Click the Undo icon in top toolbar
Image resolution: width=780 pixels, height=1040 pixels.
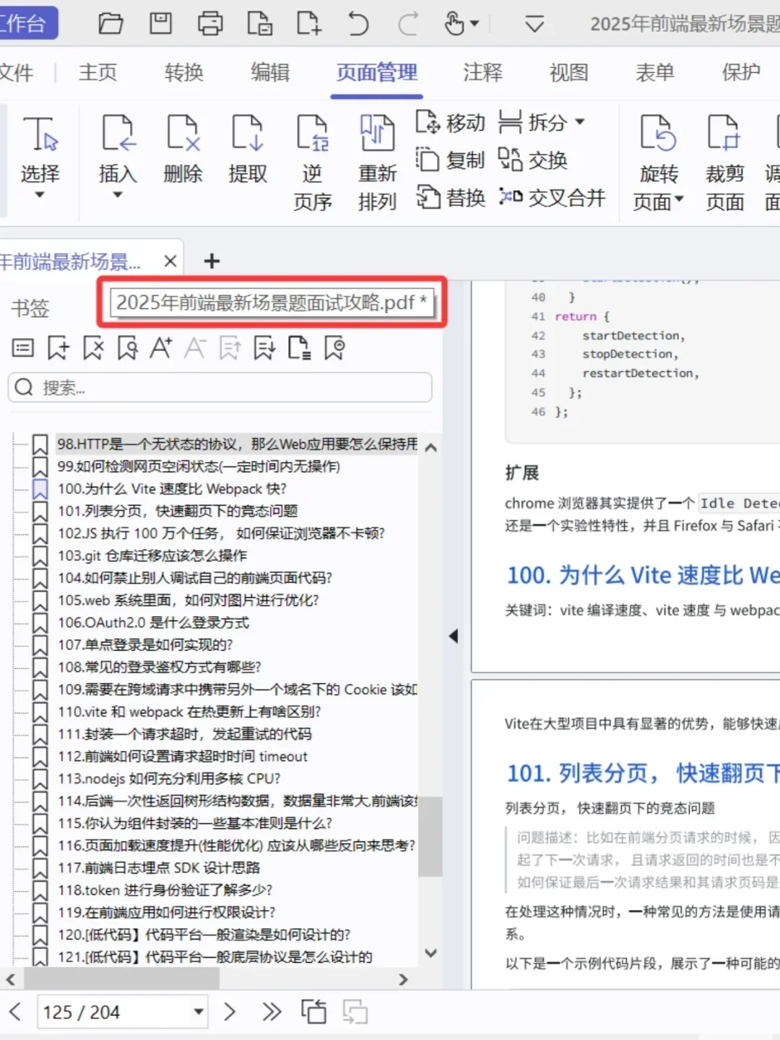[357, 22]
